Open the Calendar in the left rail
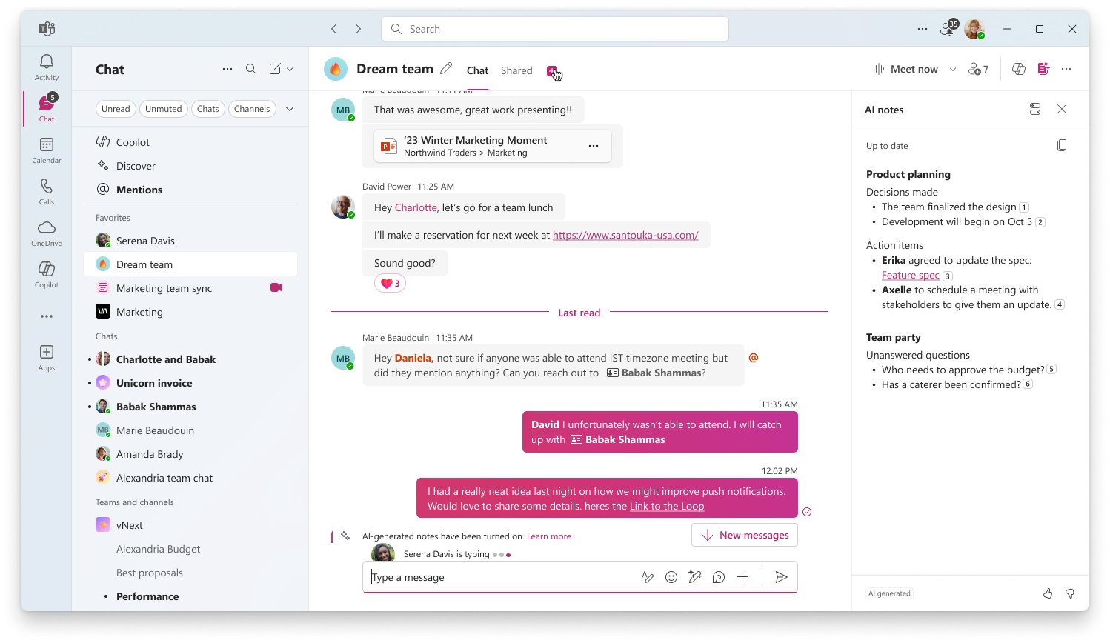 47,150
